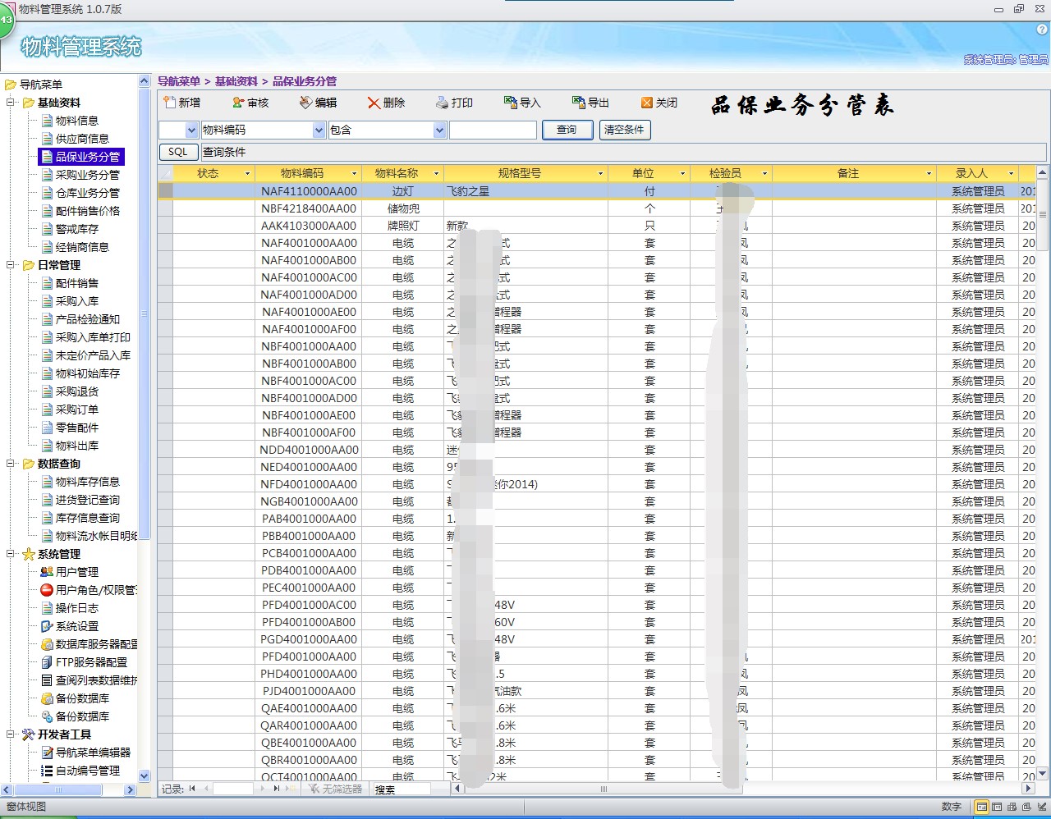Select 采购业务分管 in navigation tree

(87, 175)
